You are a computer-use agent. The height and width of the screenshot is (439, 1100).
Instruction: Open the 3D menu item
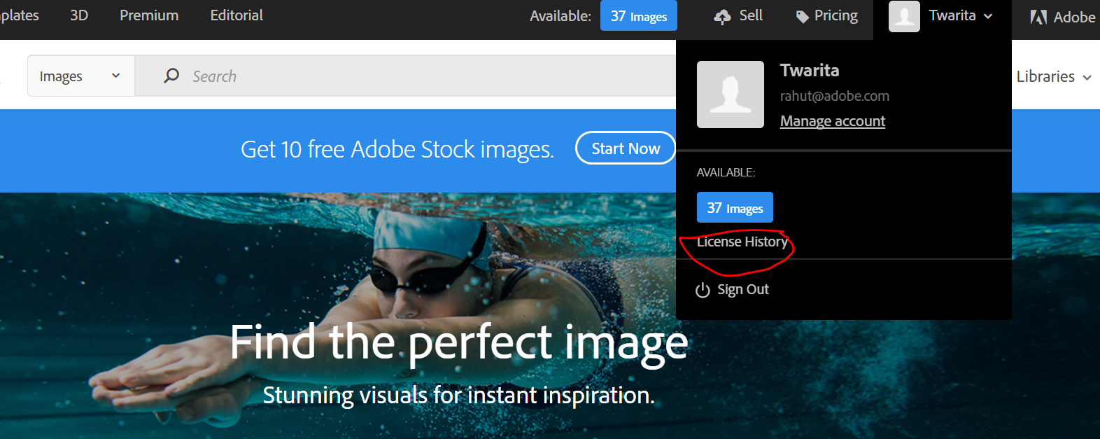point(79,15)
